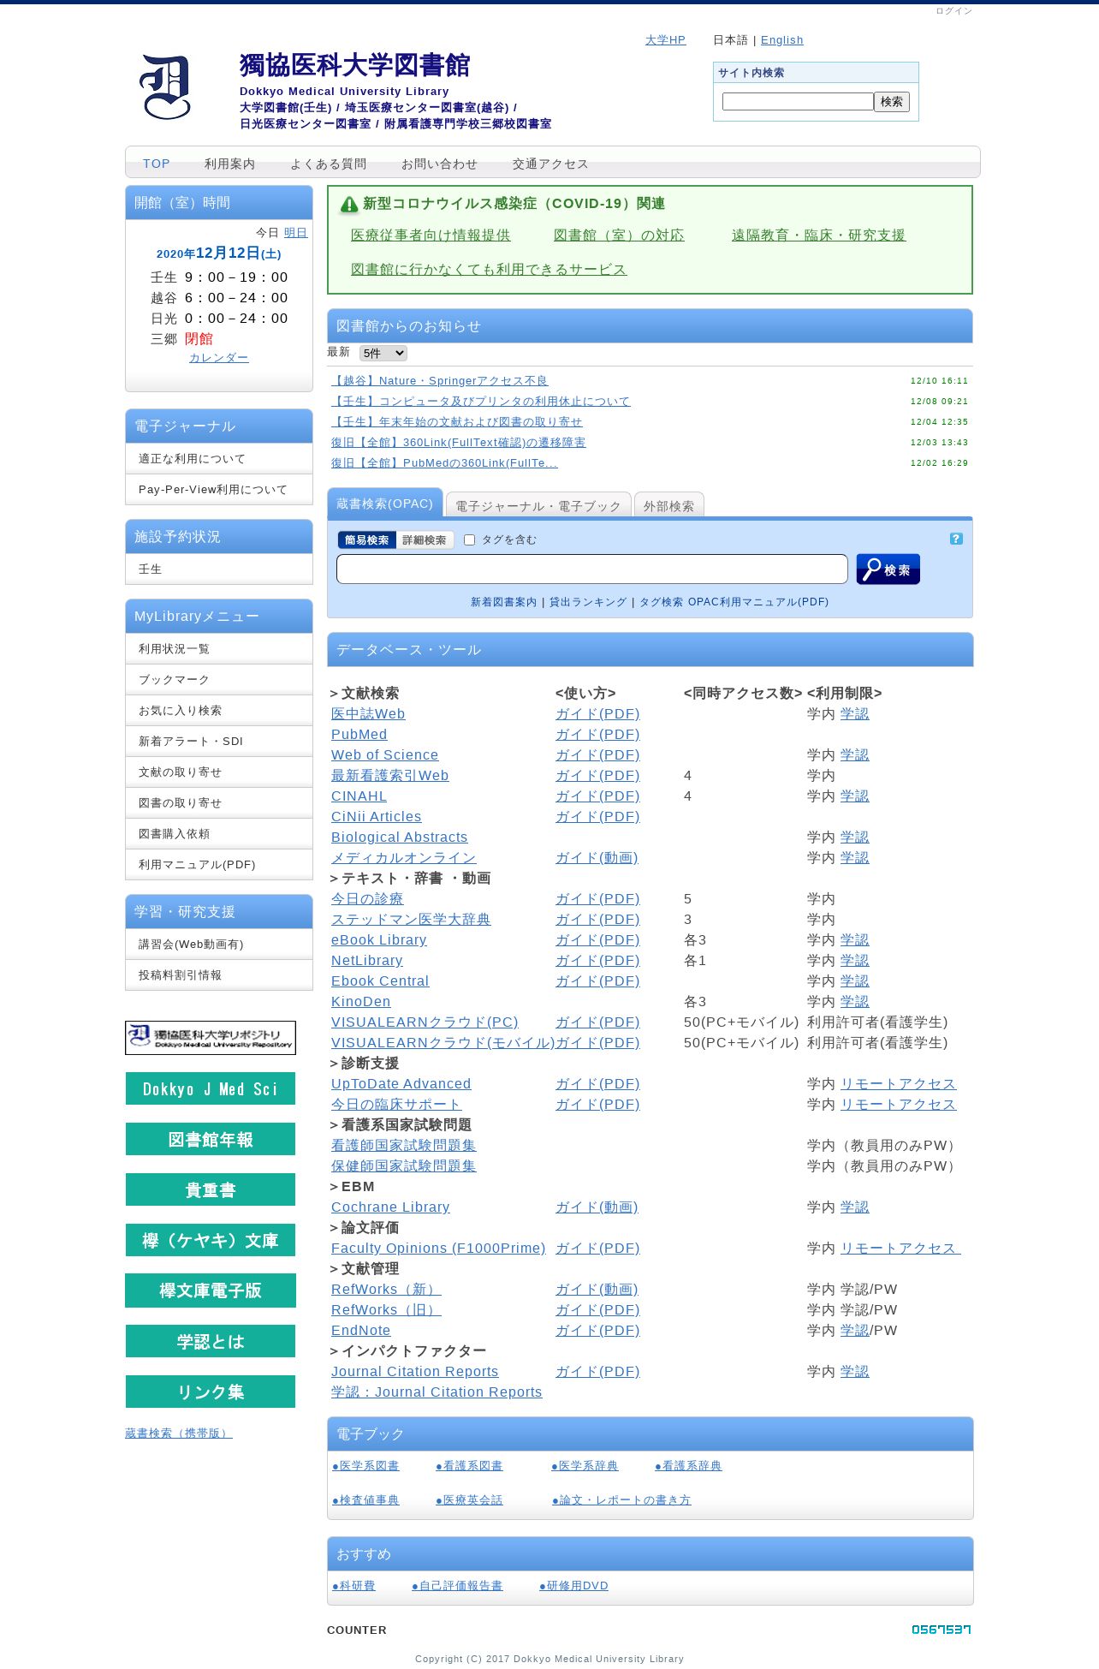Expand the 最新 5件 dropdown
The width and height of the screenshot is (1099, 1669).
(x=383, y=353)
